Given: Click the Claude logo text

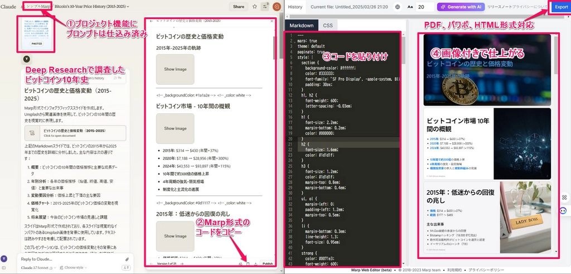Looking at the screenshot, I should tap(8, 7).
